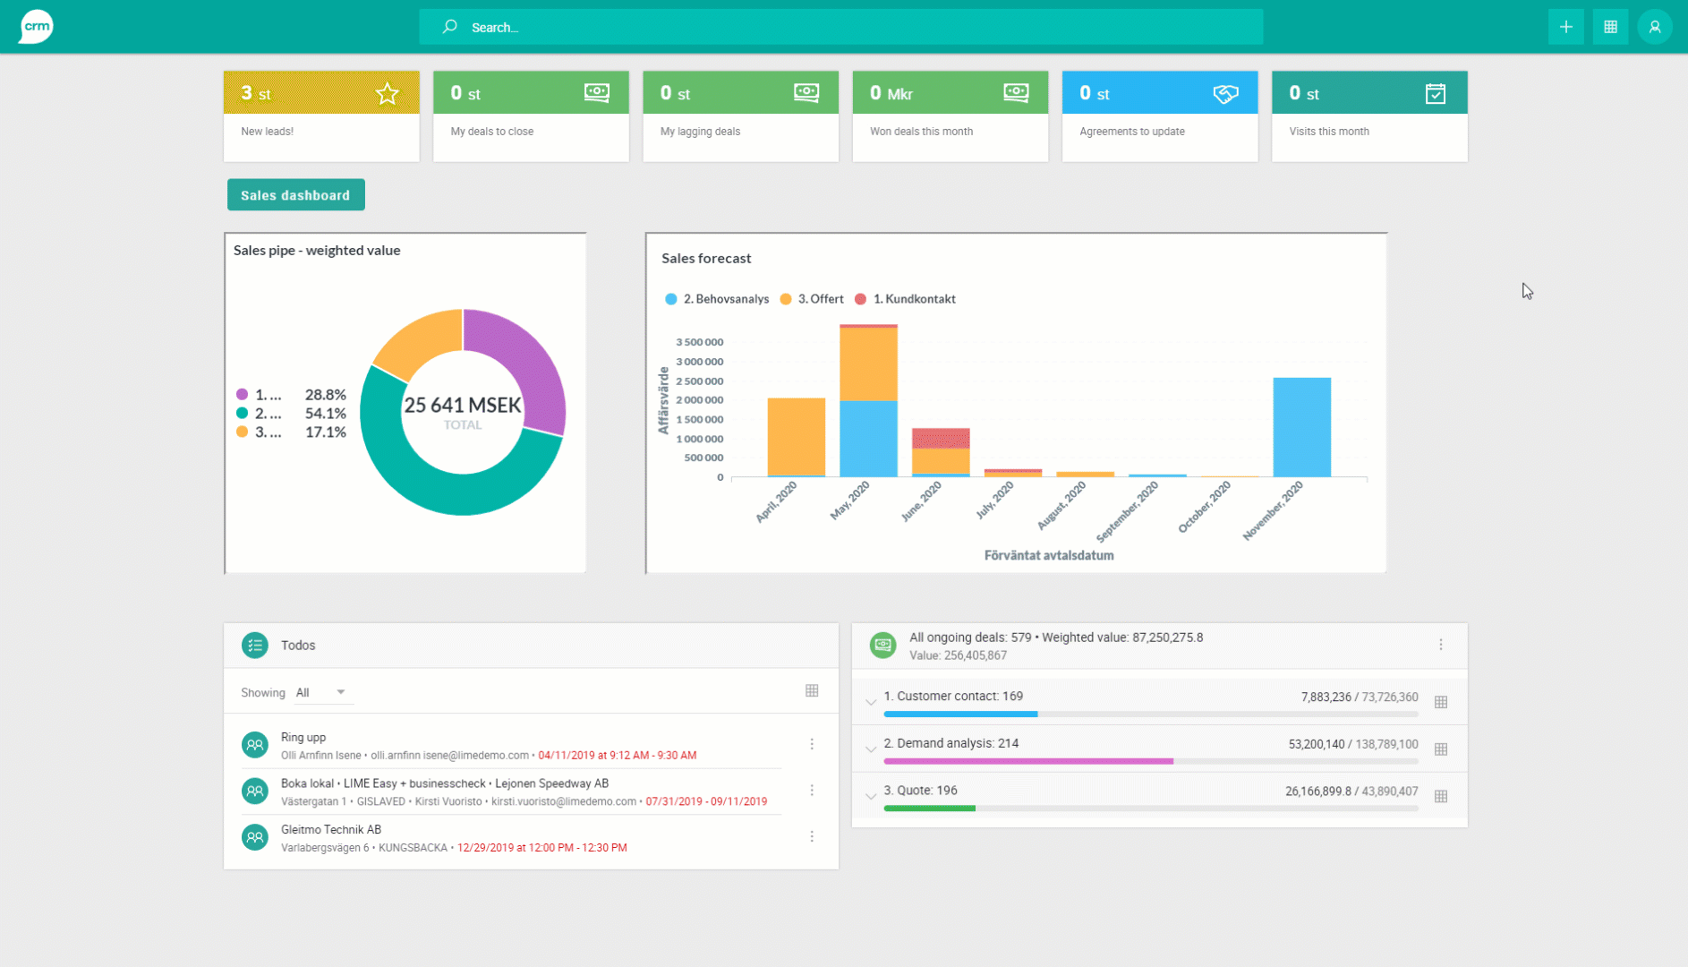Click the star icon on New leads tile
Viewport: 1688px width, 967px height.
click(387, 92)
